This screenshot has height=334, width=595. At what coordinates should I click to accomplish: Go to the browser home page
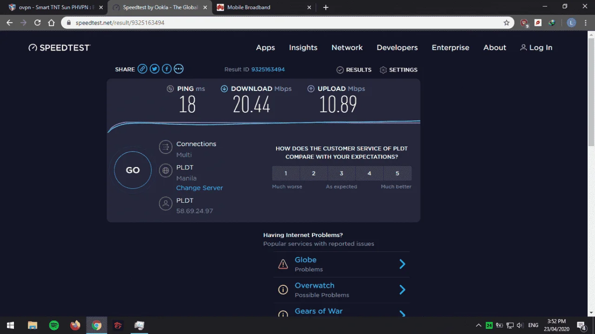coord(52,23)
